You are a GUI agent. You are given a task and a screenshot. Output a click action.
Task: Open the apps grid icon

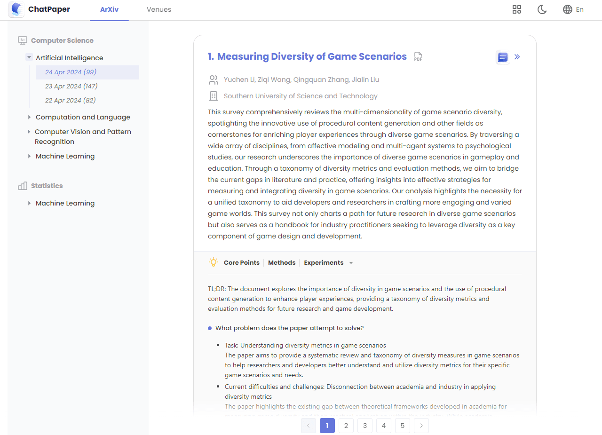coord(517,9)
